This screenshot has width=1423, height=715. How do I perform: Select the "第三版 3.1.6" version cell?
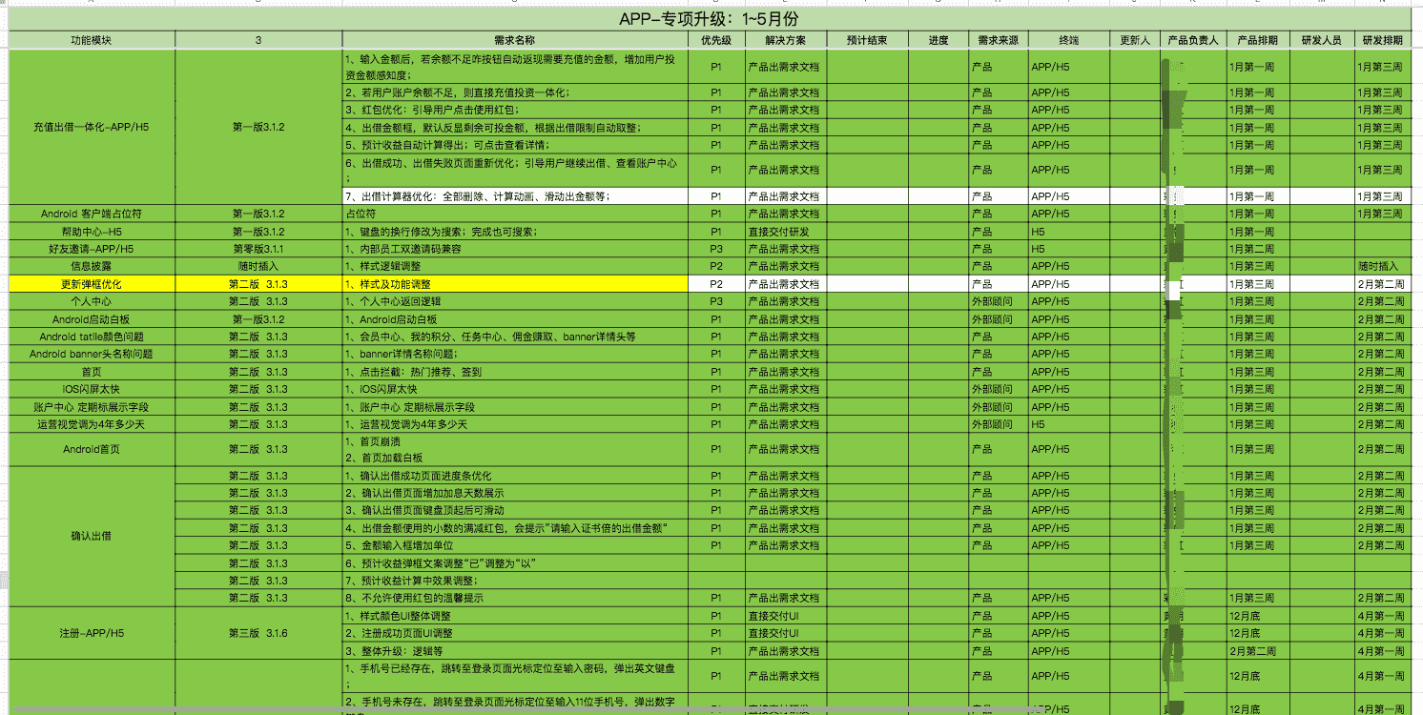click(x=258, y=633)
